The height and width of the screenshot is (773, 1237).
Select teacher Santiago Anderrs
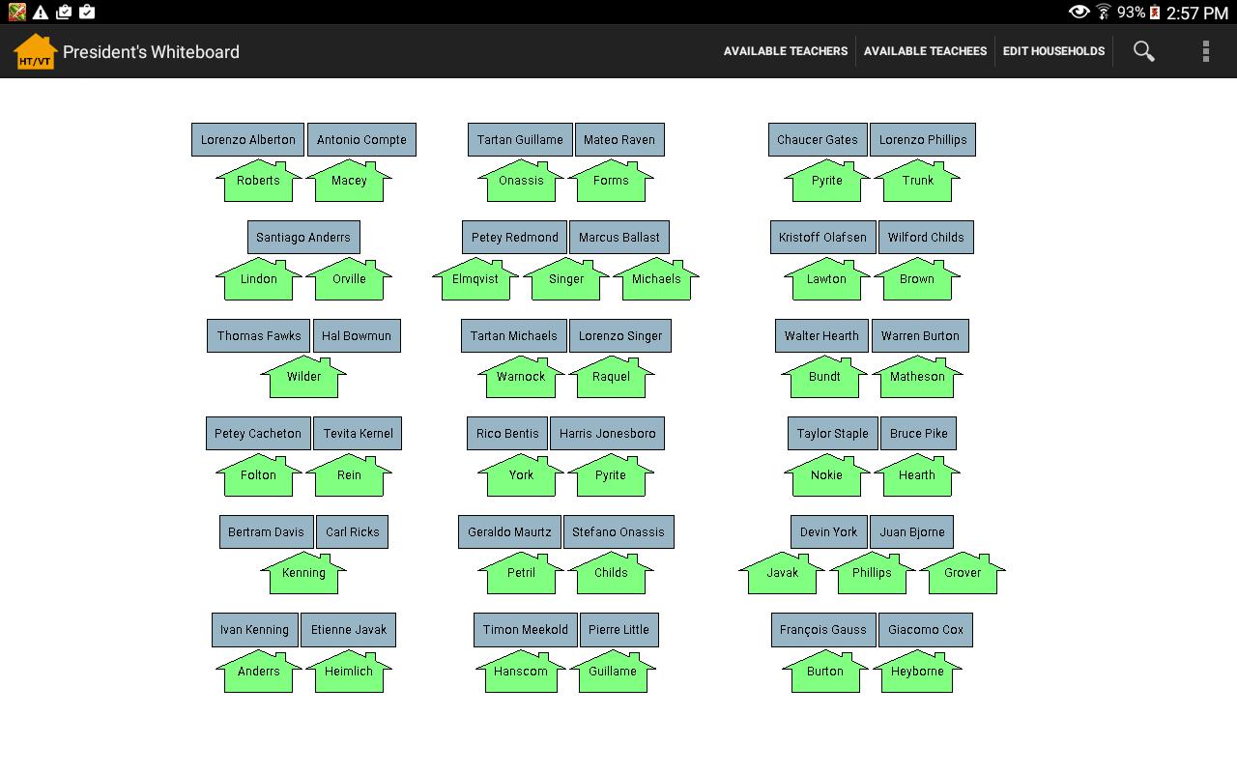(303, 238)
